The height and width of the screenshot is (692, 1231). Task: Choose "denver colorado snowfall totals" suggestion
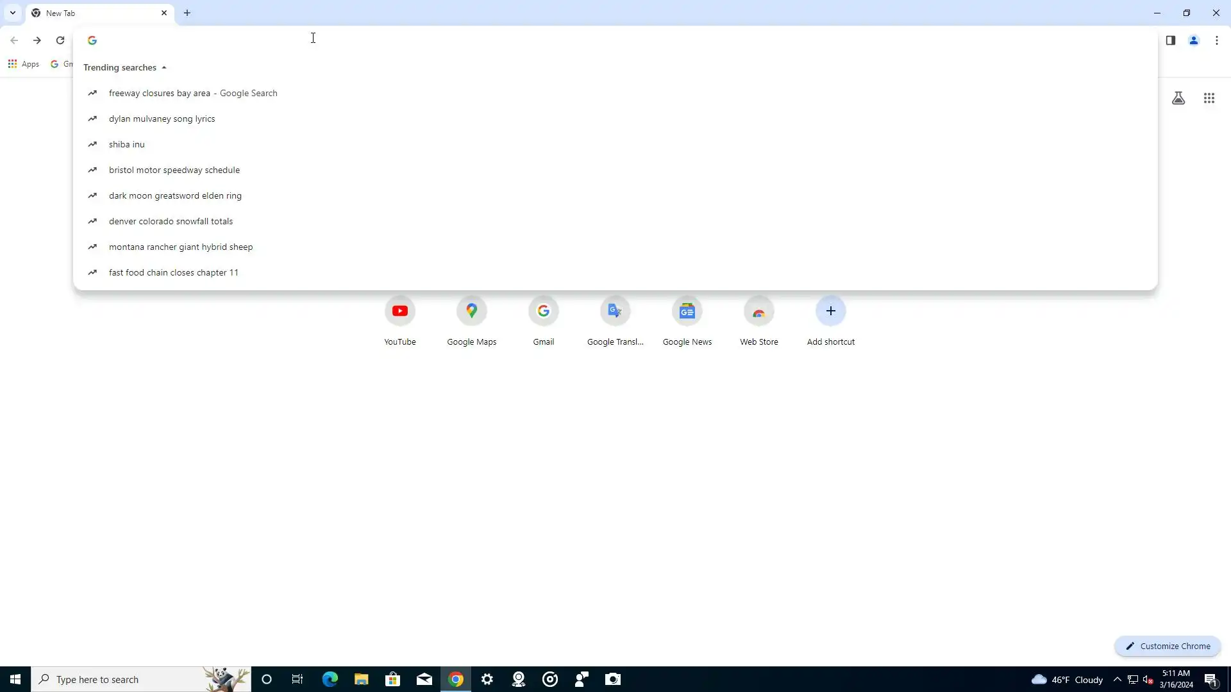(x=171, y=221)
